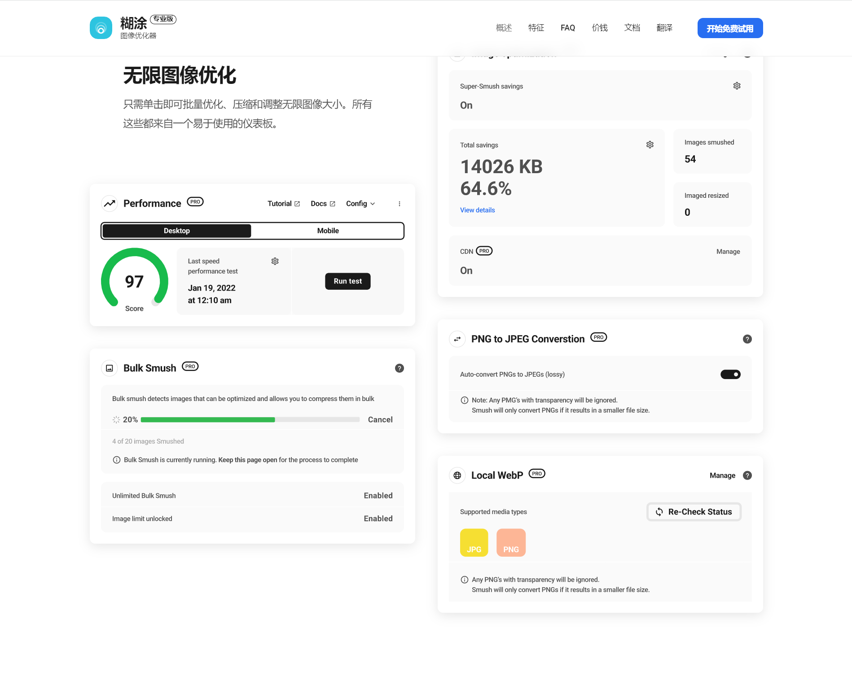Open Local WebP help question icon
Screen dimensions: 852x676
point(747,475)
